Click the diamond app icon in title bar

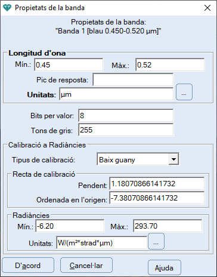(x=7, y=8)
